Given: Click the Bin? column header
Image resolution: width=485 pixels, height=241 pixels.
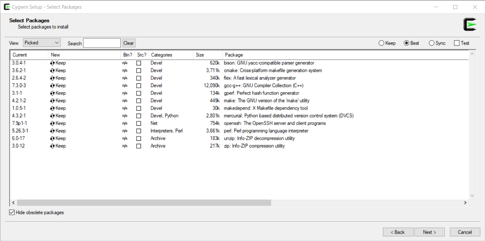Looking at the screenshot, I should pos(128,55).
